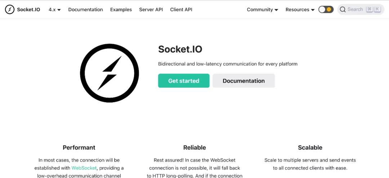The width and height of the screenshot is (389, 178).
Task: Open the Client API page
Action: 181,10
